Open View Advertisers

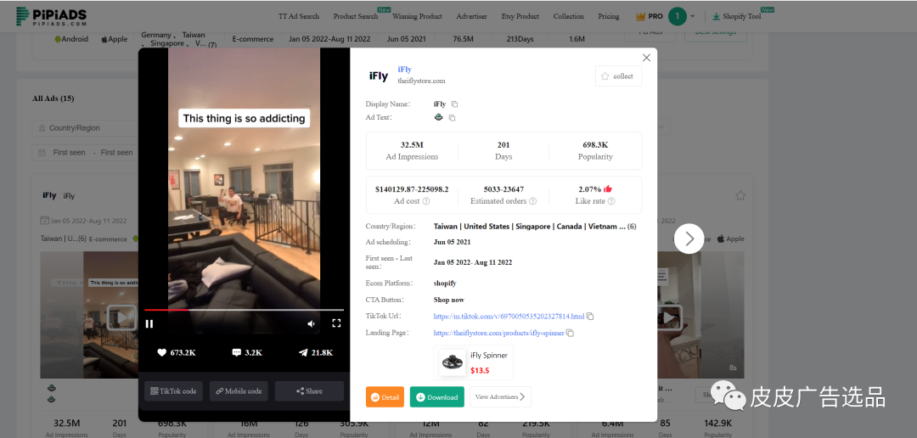pyautogui.click(x=501, y=396)
